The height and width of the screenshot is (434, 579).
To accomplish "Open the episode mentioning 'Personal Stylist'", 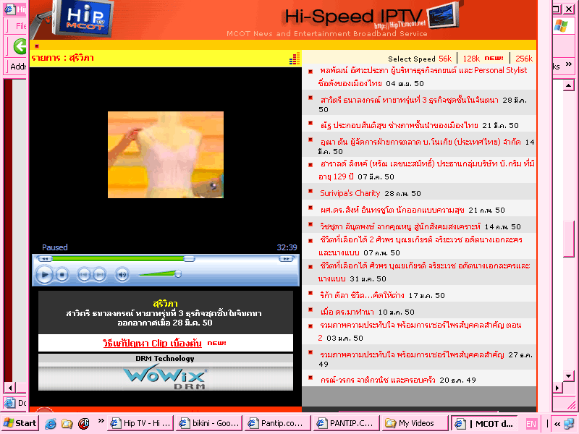I will coord(423,77).
